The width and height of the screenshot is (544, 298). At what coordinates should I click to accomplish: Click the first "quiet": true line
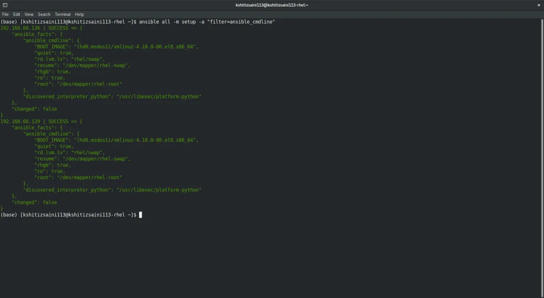[54, 52]
